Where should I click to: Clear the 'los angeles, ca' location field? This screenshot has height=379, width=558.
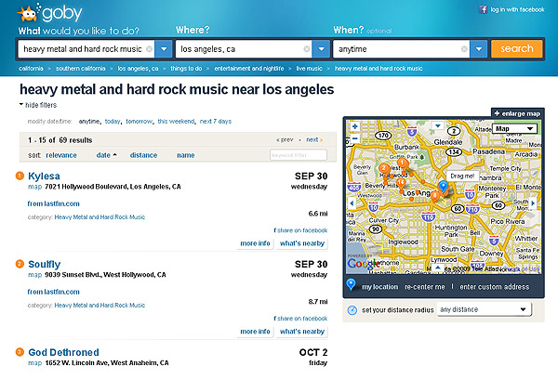click(x=307, y=49)
